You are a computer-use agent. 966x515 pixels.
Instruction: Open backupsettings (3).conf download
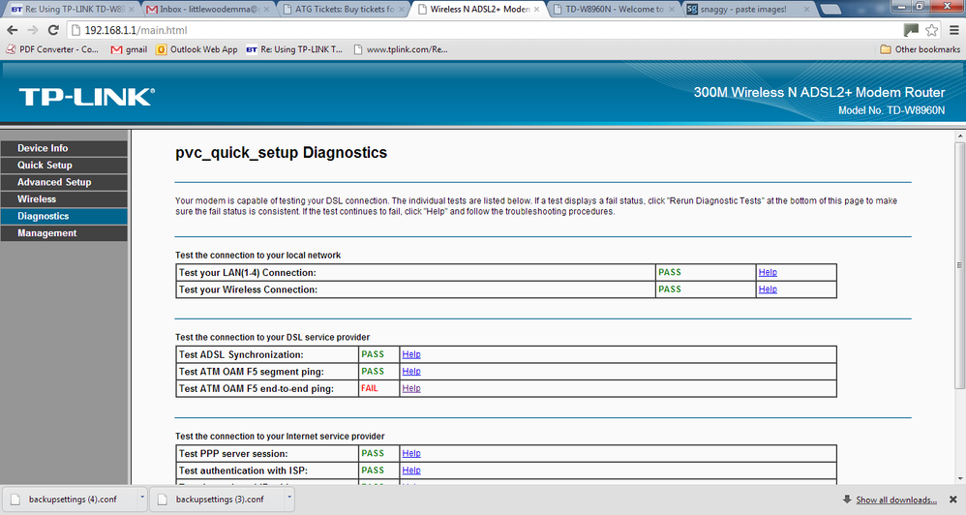tap(217, 500)
